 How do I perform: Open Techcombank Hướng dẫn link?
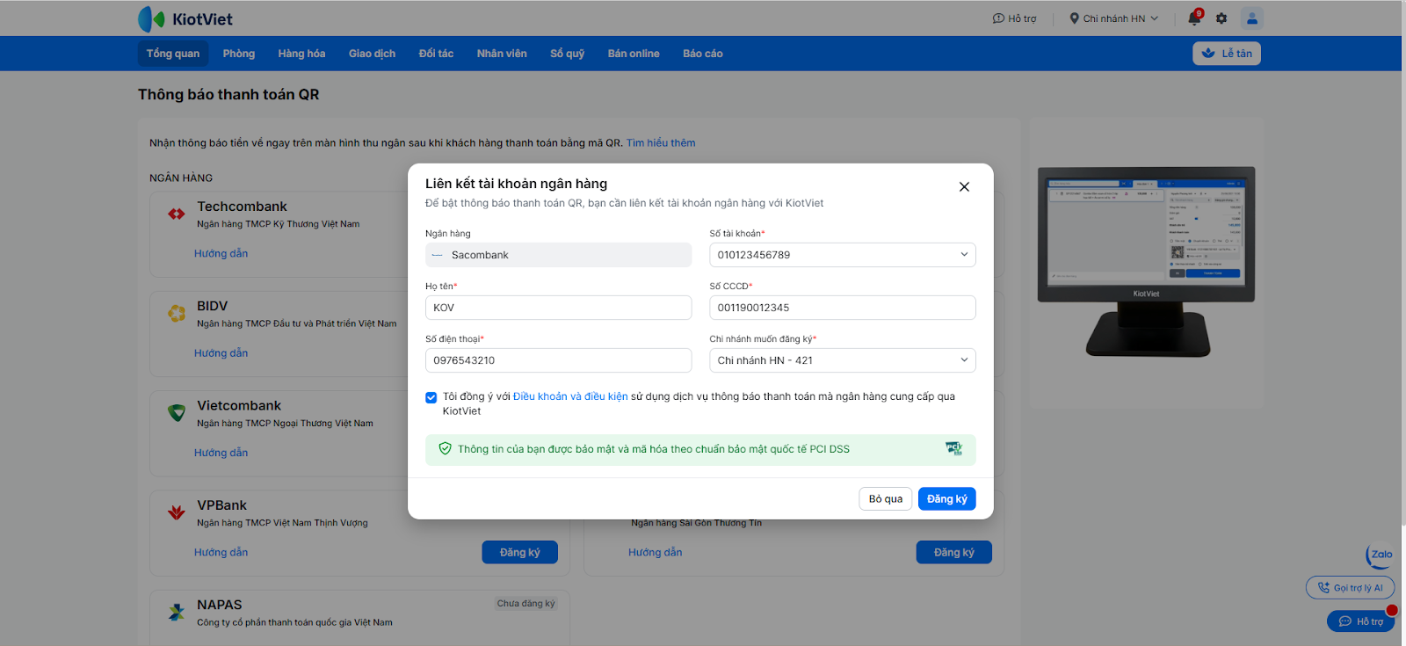pos(221,253)
